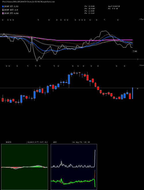Screen dimensions: 144x190
Task: Click the white DOW MT legend swatch
Action: tap(3, 10)
